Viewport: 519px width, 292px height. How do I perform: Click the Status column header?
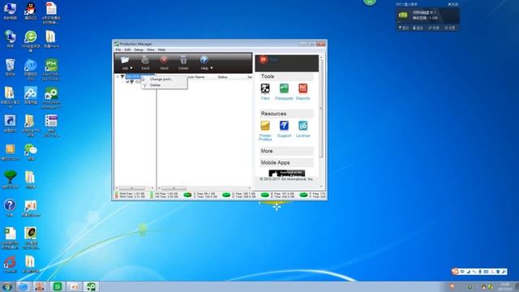pos(222,77)
